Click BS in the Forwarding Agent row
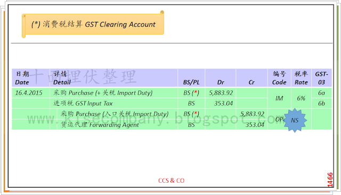Screen dimensions: 341x195 (191, 124)
